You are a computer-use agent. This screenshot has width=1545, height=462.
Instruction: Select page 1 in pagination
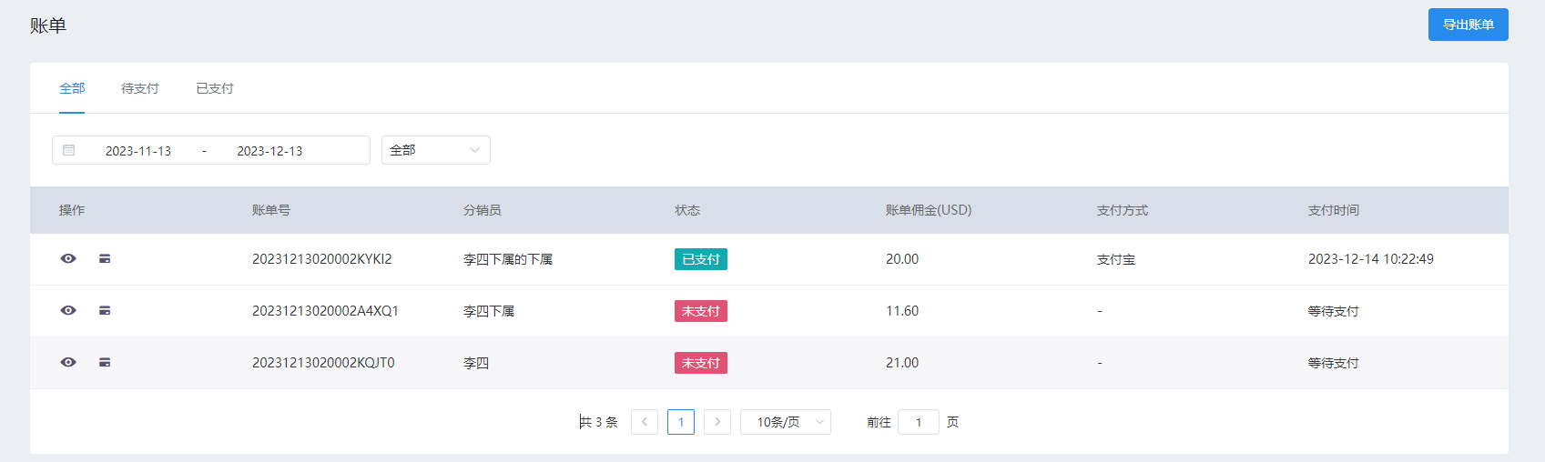681,422
